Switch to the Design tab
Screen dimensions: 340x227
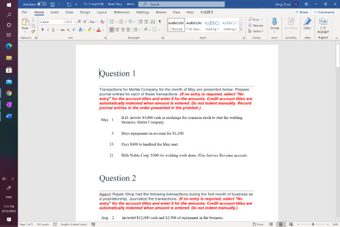85,12
